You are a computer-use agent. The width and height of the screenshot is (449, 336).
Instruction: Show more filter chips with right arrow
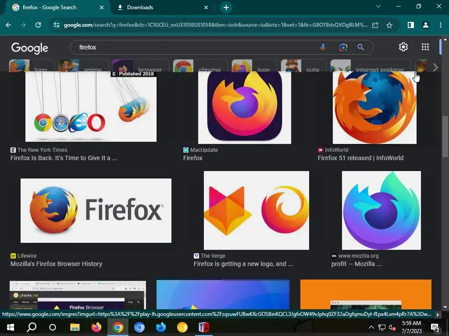[x=435, y=68]
